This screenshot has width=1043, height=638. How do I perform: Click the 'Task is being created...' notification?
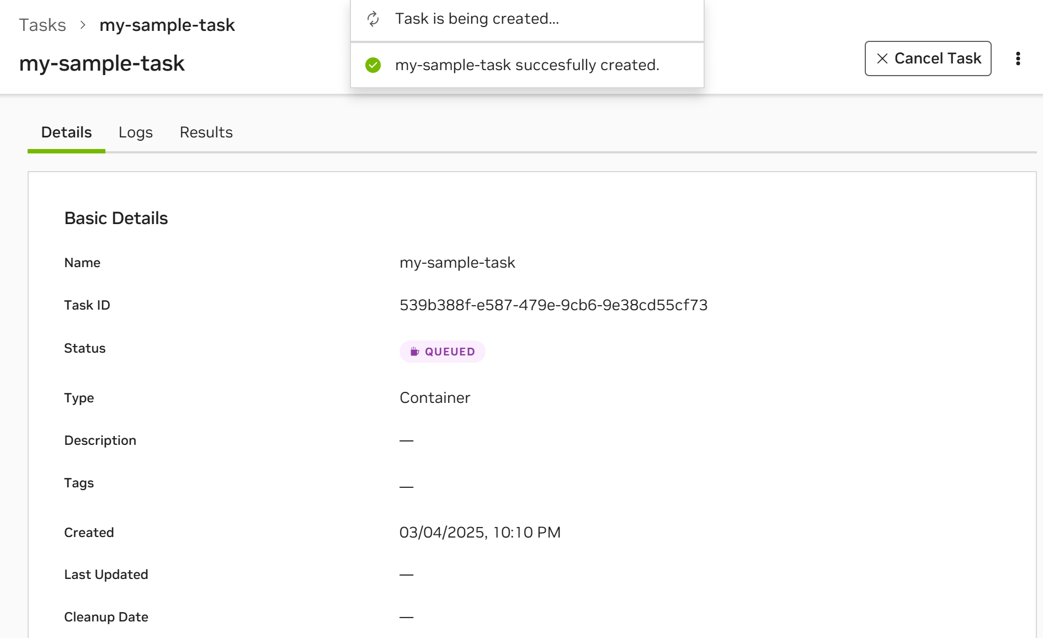click(x=527, y=19)
